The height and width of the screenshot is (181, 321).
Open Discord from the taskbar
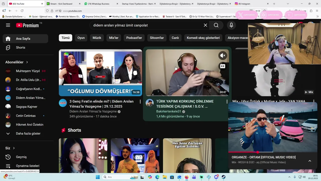216,177
